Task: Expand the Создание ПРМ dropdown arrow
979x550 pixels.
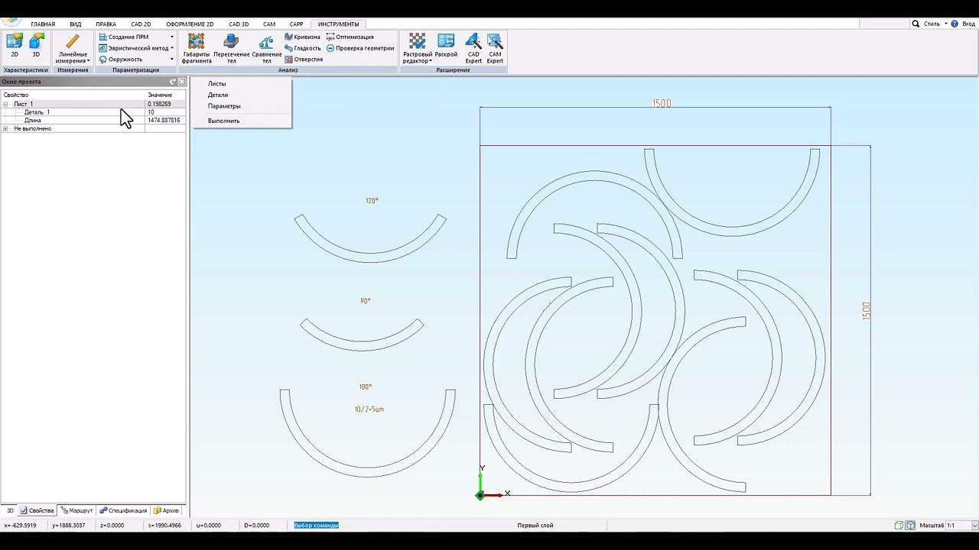Action: (x=171, y=37)
